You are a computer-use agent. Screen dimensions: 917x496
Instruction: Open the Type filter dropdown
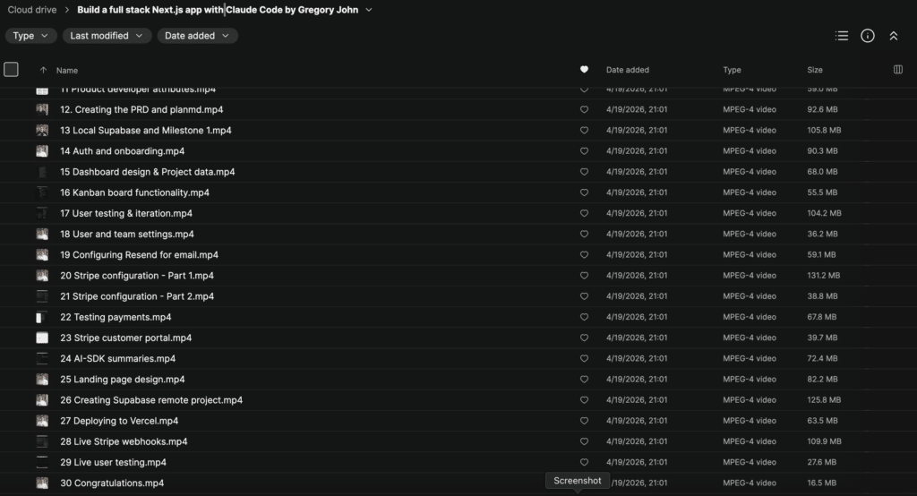click(31, 36)
